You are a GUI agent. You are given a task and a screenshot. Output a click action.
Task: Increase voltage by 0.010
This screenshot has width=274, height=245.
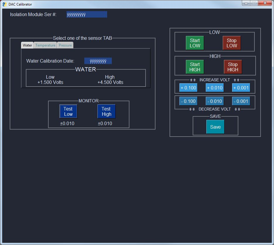[215, 88]
